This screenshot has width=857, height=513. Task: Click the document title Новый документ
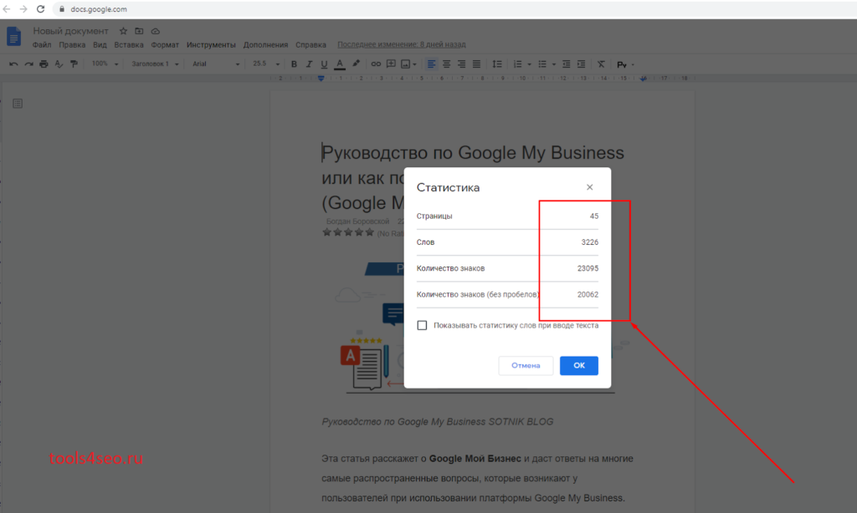70,31
